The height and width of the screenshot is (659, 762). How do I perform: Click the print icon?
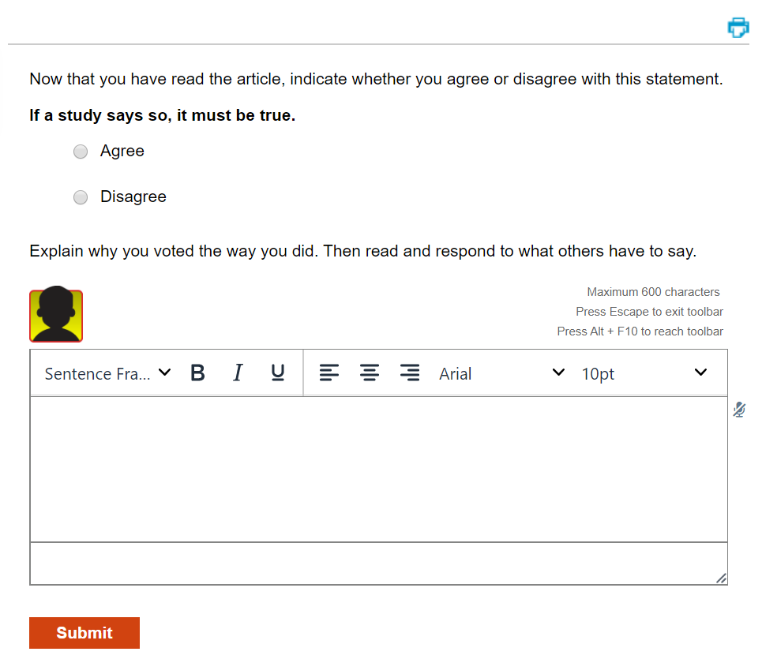point(738,27)
